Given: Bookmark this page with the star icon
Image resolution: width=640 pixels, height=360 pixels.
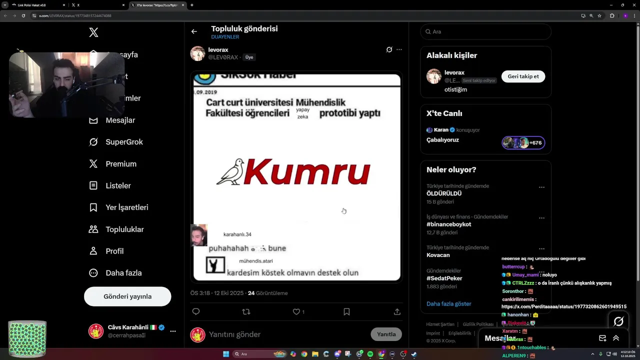Looking at the screenshot, I should [599, 15].
